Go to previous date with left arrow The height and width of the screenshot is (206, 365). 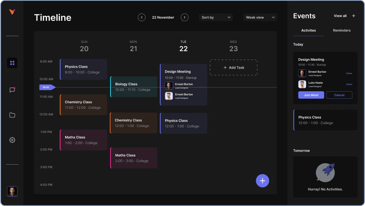(141, 18)
